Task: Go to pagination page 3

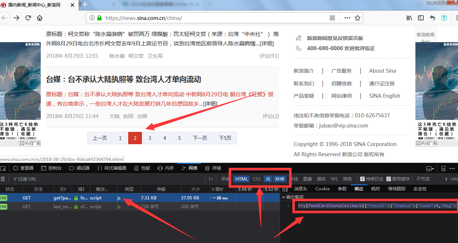Action: click(x=150, y=138)
